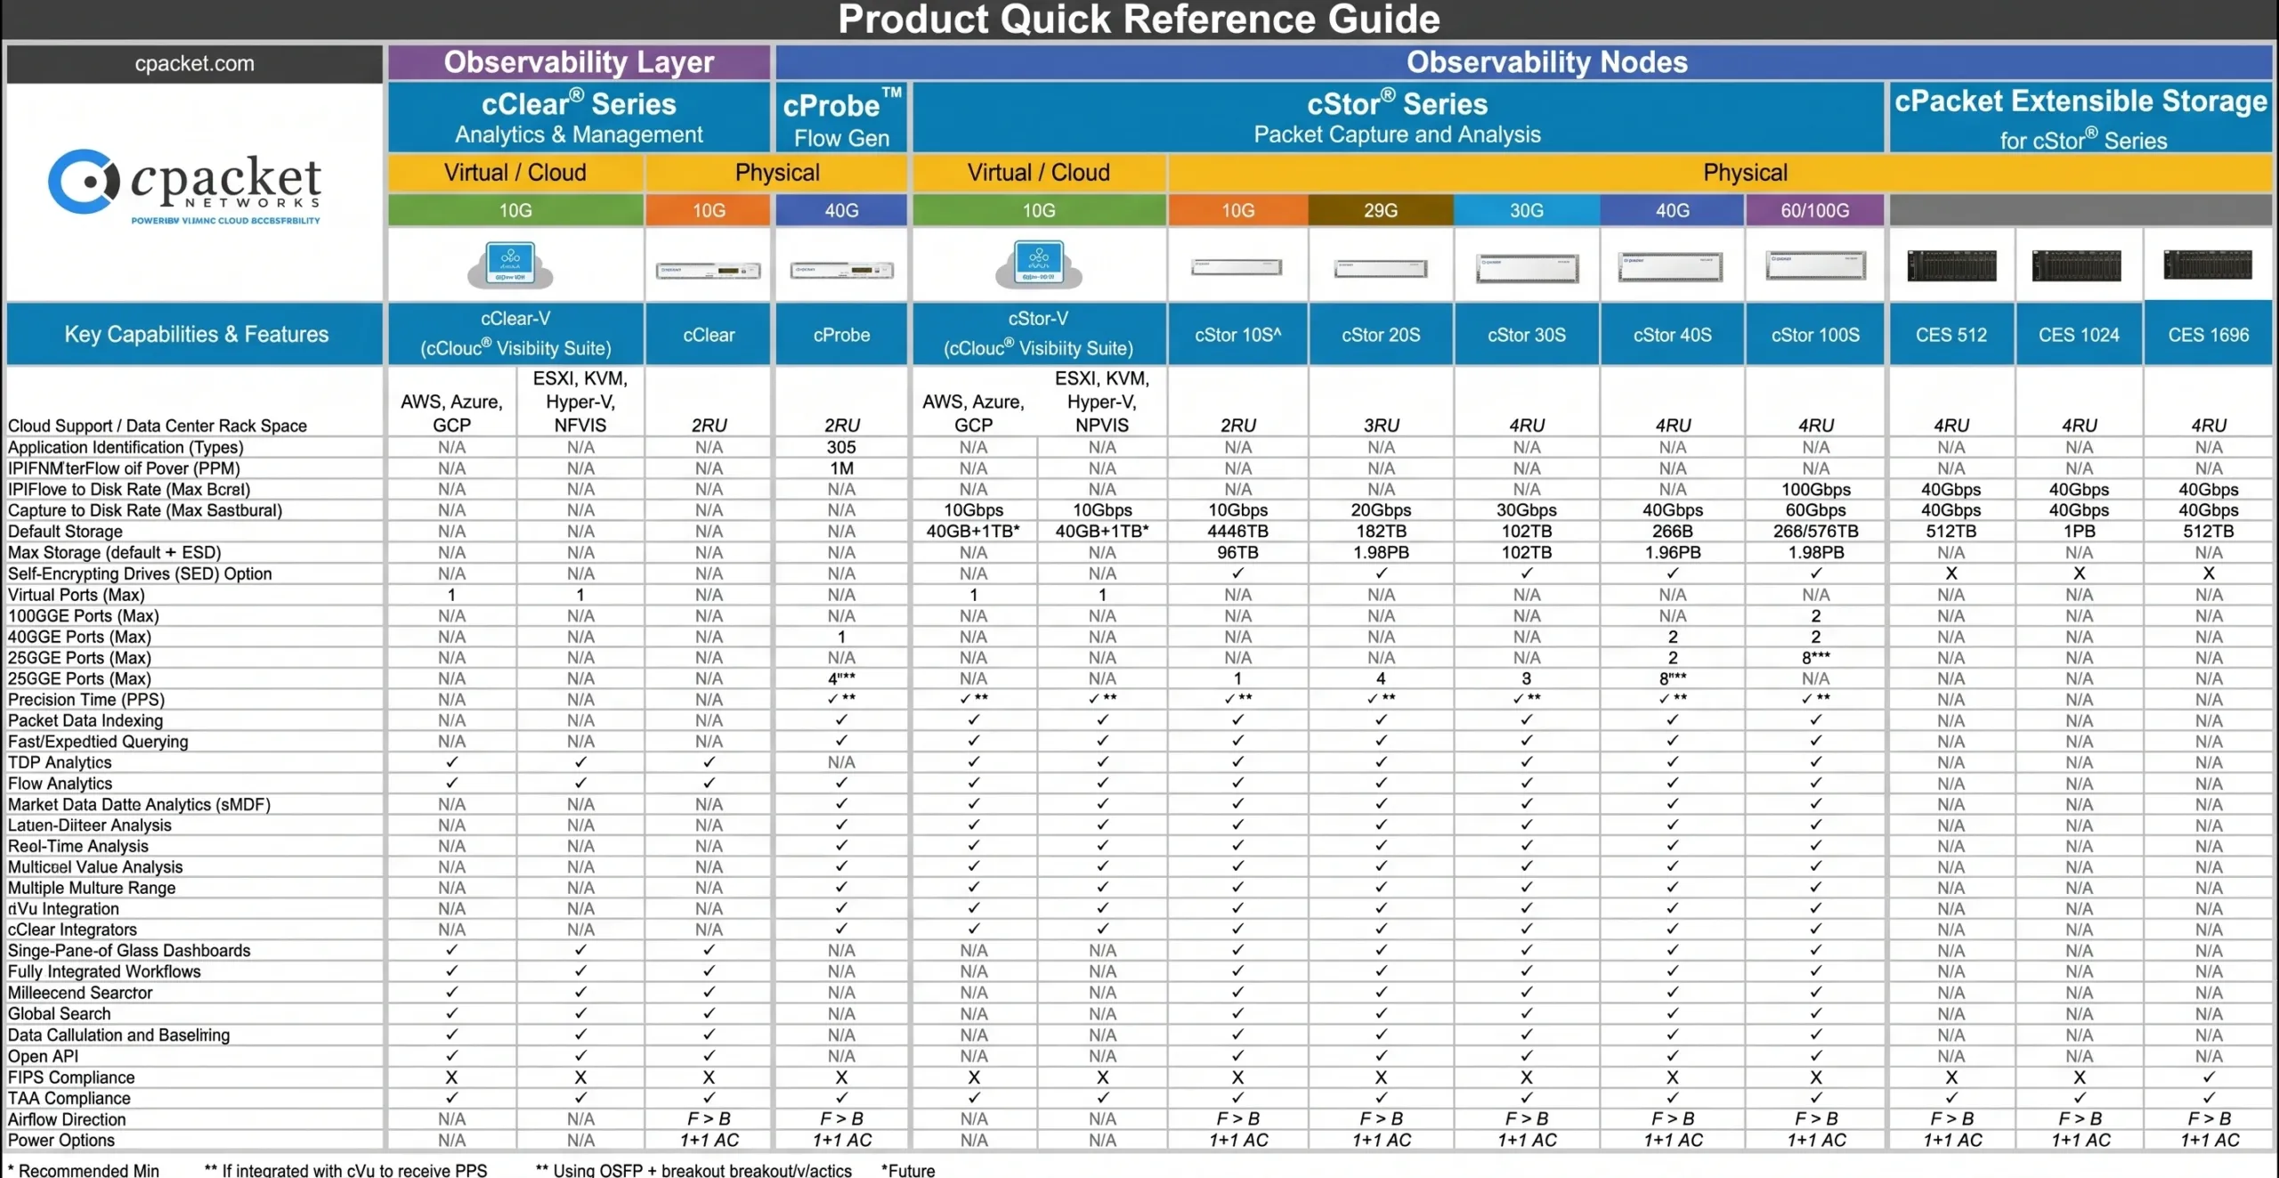
Task: Click the Recommended Min footnote
Action: coord(83,1170)
